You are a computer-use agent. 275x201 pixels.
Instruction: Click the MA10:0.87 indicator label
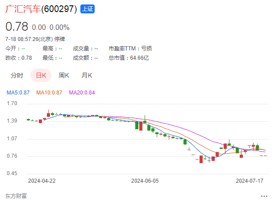pos(49,92)
